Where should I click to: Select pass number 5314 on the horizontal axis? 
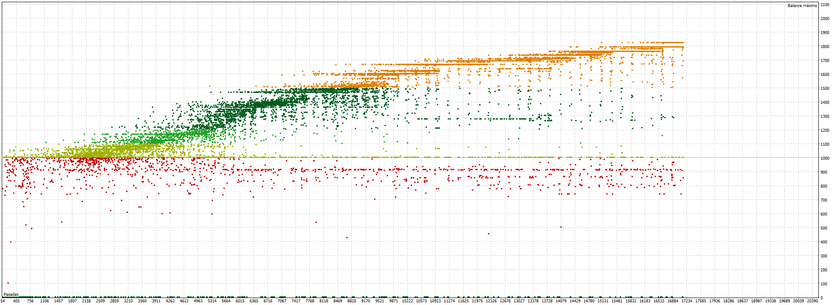click(212, 301)
